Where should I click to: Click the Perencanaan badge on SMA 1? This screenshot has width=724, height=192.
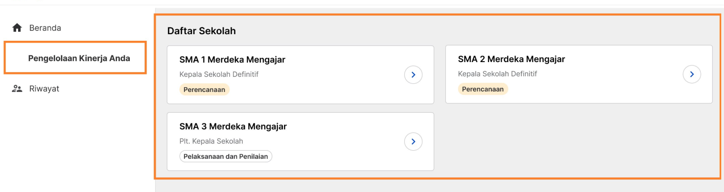(x=205, y=90)
